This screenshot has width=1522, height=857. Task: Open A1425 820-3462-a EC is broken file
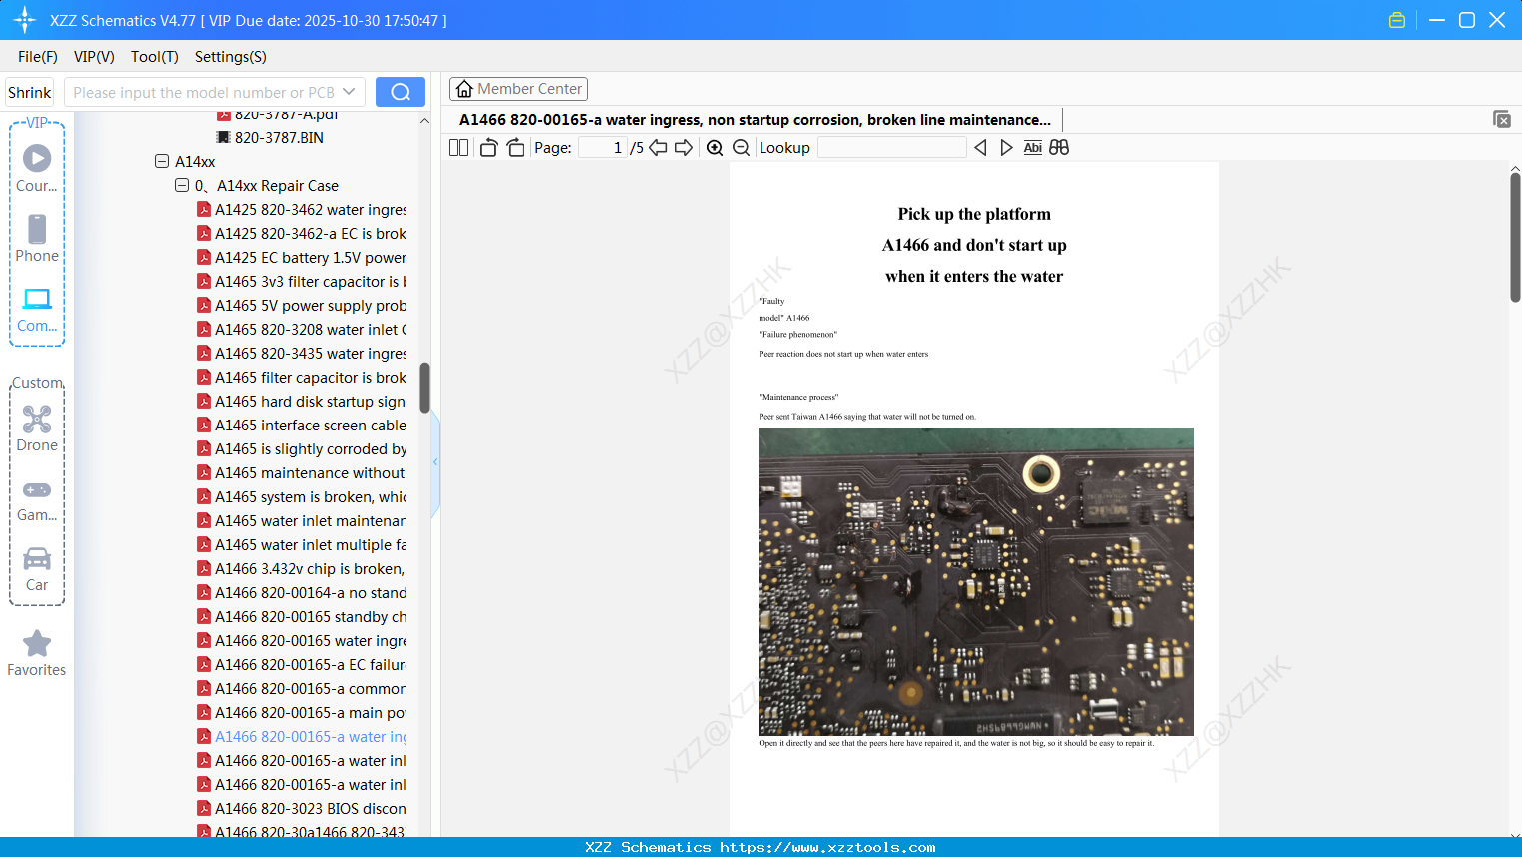tap(310, 234)
